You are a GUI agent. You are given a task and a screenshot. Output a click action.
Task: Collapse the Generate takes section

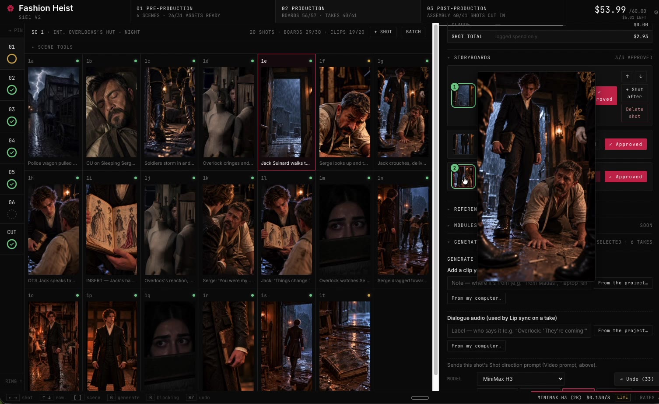(x=463, y=242)
